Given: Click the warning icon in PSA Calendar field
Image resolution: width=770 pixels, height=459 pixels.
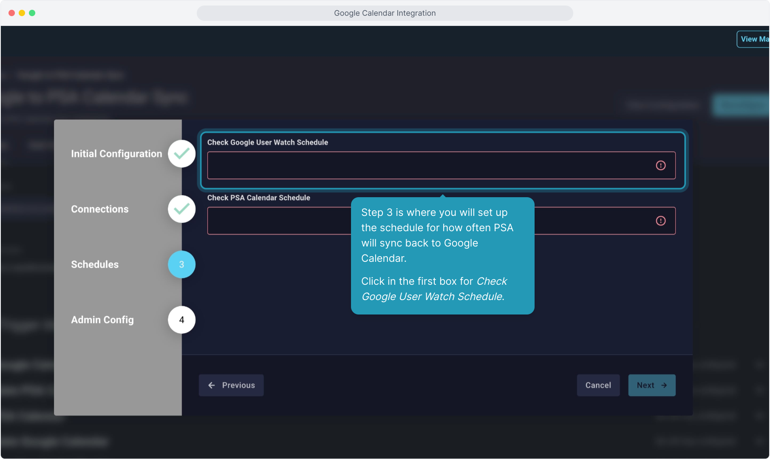Looking at the screenshot, I should (661, 221).
